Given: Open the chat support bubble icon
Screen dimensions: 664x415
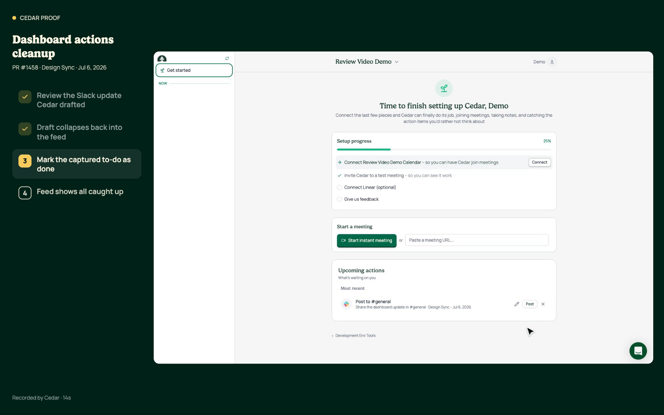Looking at the screenshot, I should tap(638, 351).
